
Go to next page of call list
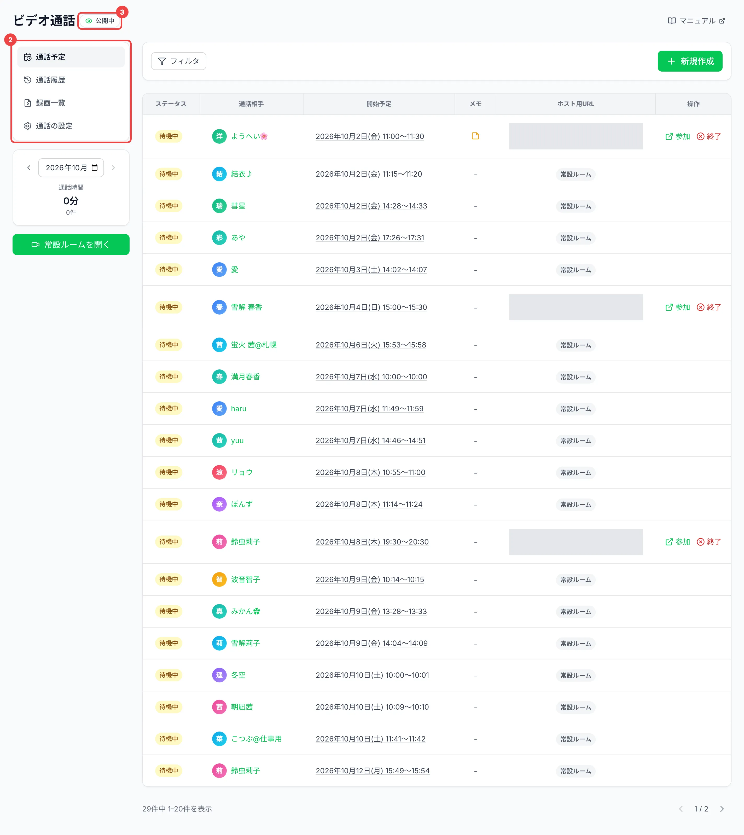(x=722, y=809)
